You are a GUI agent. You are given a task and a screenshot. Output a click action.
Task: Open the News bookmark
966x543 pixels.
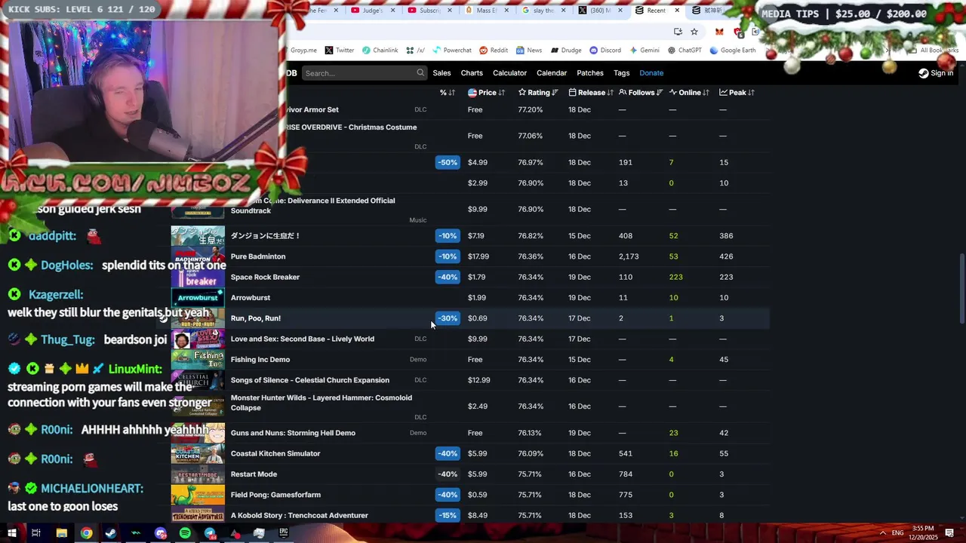529,51
